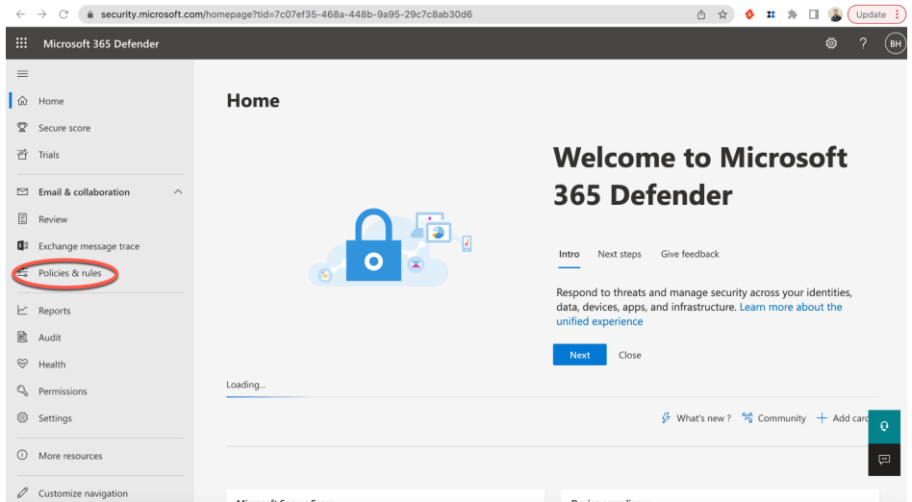Open the teal headset support widget
Screen dimensions: 912x502
[x=884, y=426]
